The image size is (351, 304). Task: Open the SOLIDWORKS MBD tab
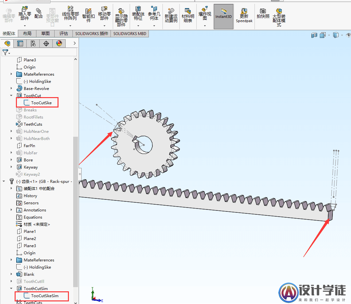tap(130, 33)
